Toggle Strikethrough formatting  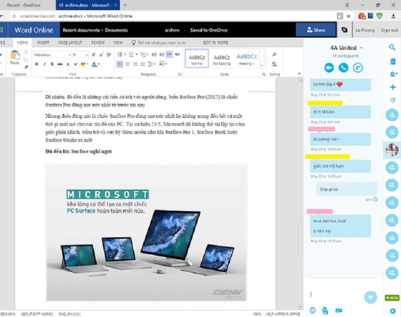coord(60,64)
